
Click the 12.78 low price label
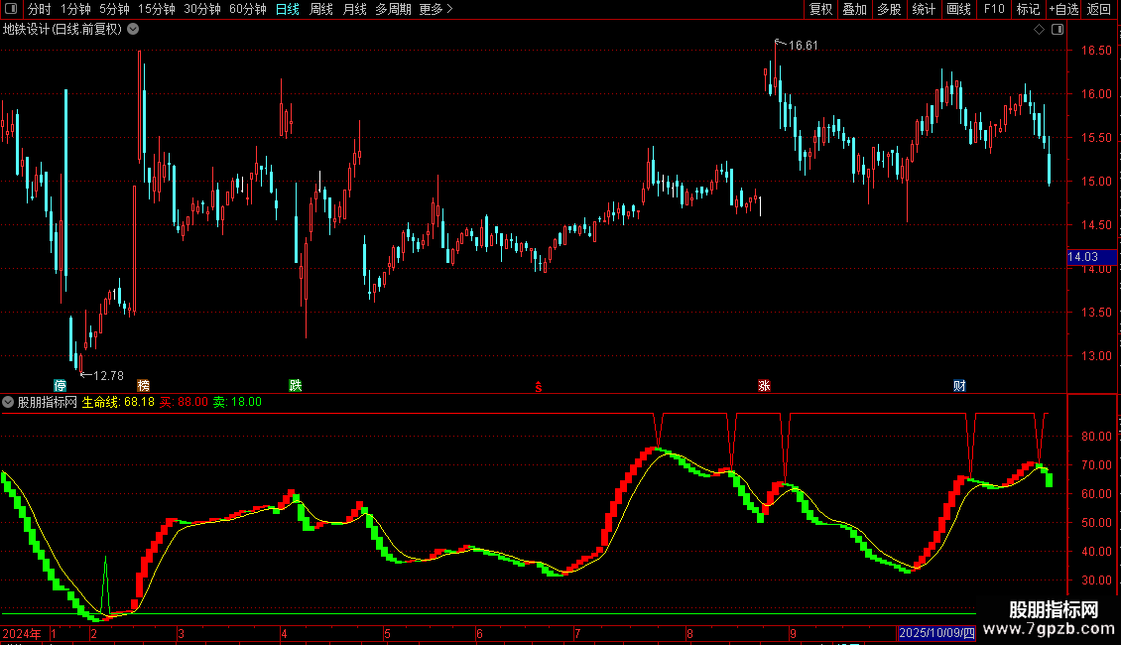click(109, 375)
